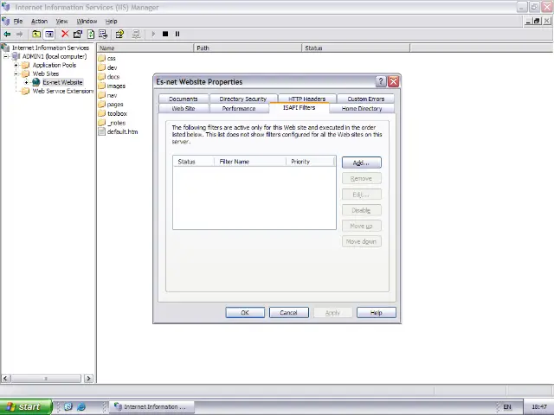The height and width of the screenshot is (415, 554).
Task: Select the default.htm file icon
Action: (102, 131)
